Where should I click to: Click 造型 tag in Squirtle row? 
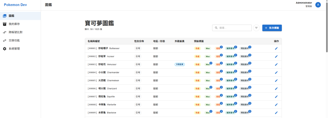pyautogui.click(x=218, y=97)
